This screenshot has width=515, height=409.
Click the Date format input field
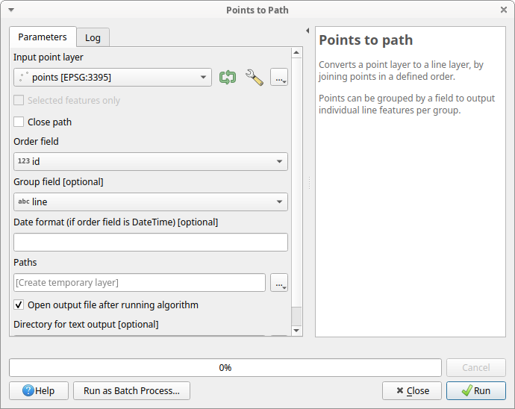(151, 243)
